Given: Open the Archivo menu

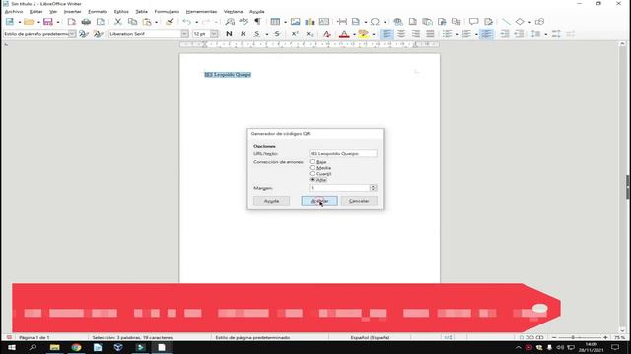Looking at the screenshot, I should point(14,12).
